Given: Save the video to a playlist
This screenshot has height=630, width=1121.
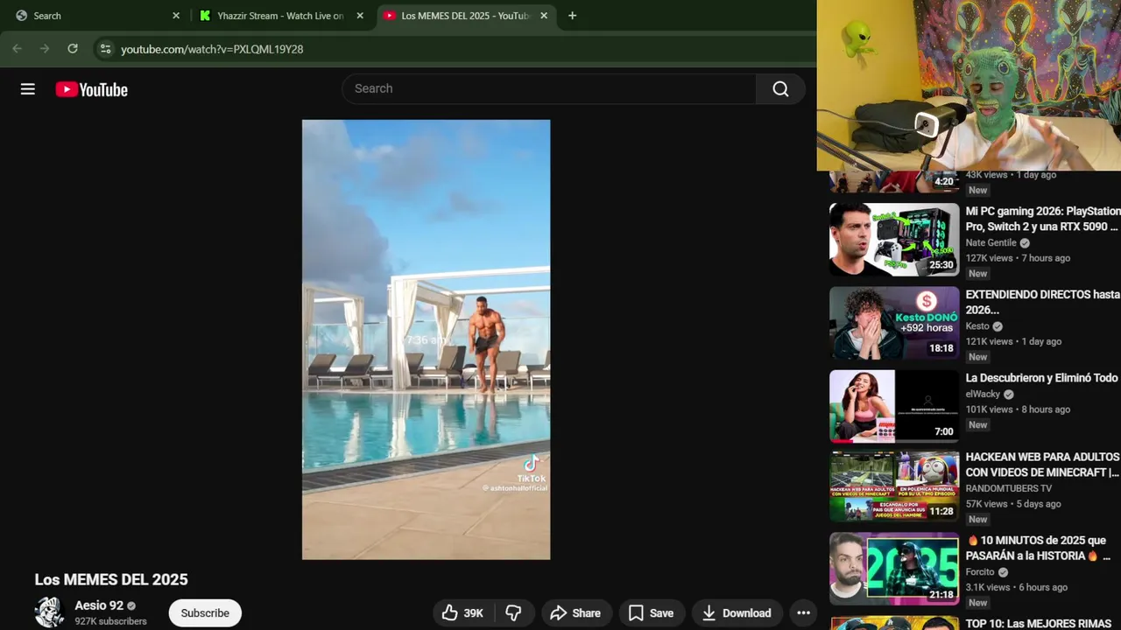Looking at the screenshot, I should tap(651, 613).
